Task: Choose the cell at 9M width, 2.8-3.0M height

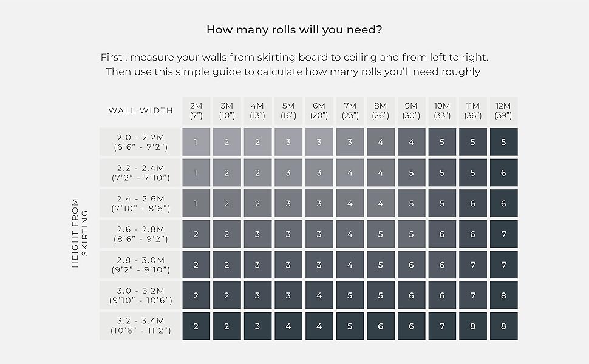Action: click(411, 265)
